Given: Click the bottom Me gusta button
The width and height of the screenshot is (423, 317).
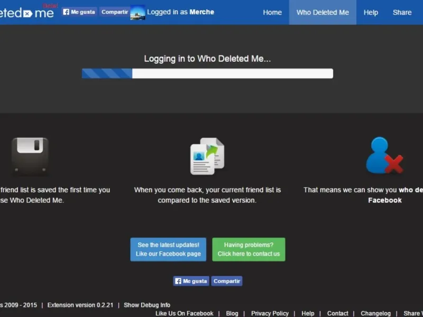Looking at the screenshot, I should tap(191, 281).
